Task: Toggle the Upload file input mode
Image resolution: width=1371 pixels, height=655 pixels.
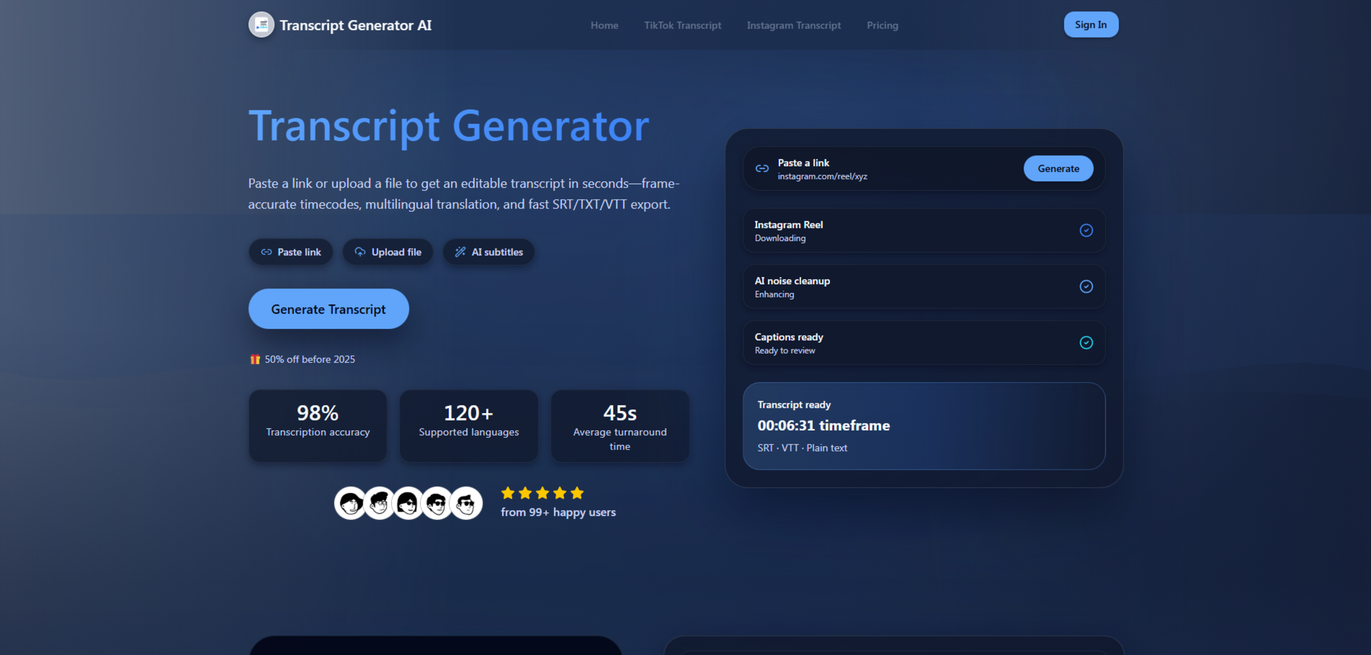Action: click(388, 252)
